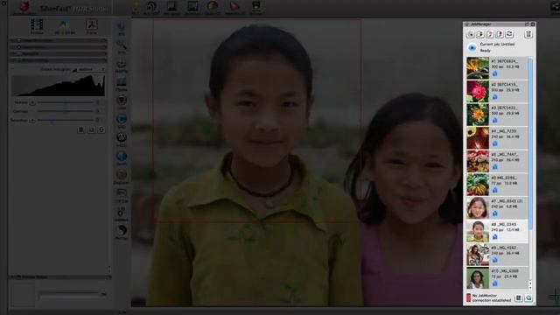Click blue icon in job #8 row
The image size is (560, 315).
tap(495, 237)
